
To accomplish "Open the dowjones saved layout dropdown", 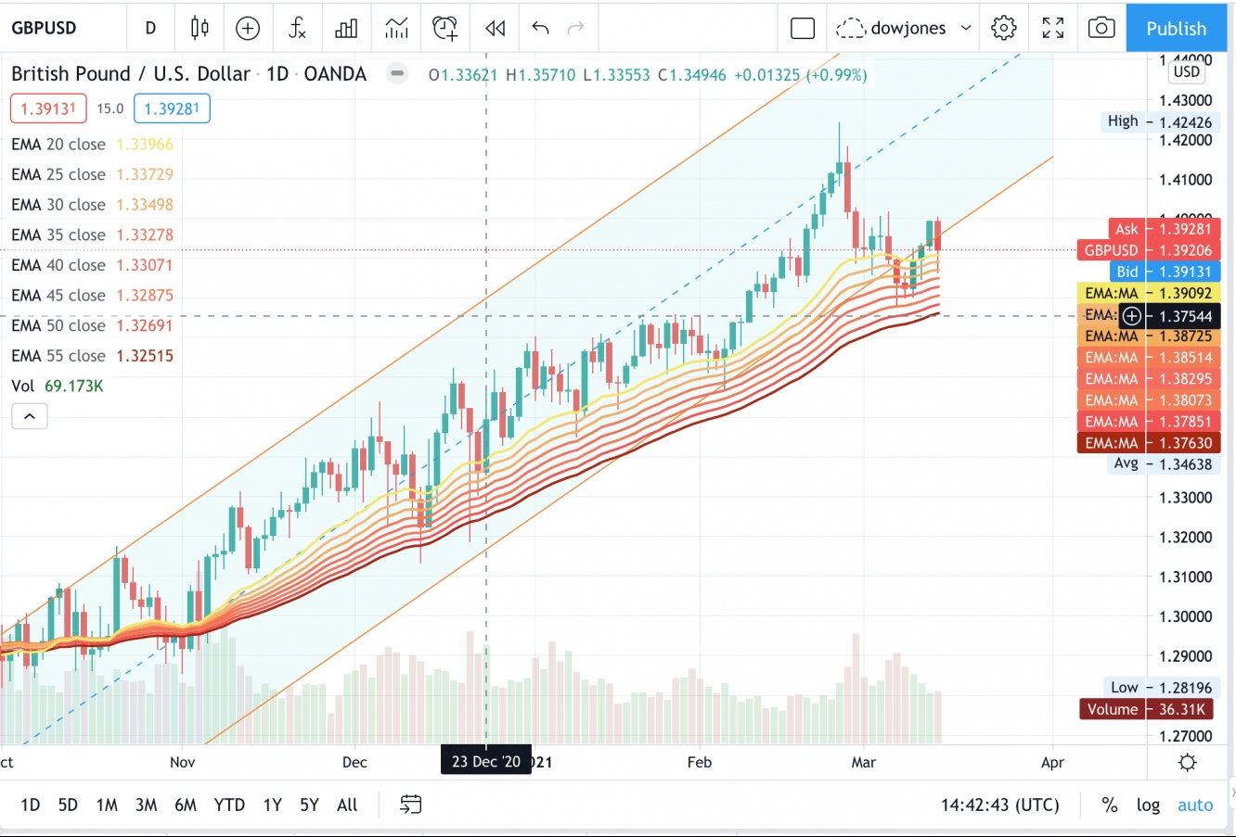I will pos(905,28).
